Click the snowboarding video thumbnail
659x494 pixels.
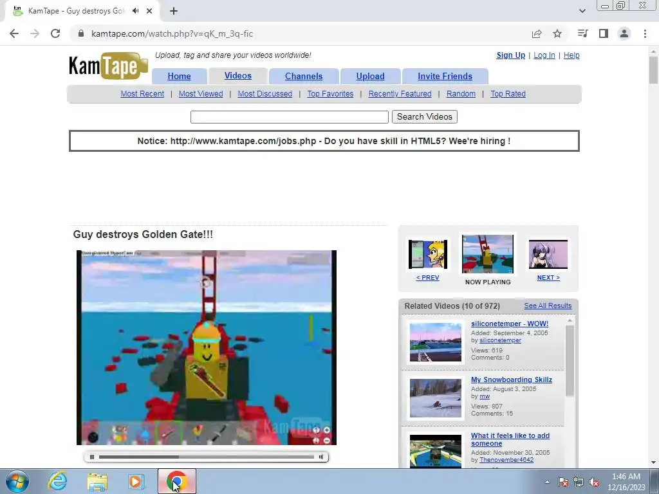click(x=436, y=398)
